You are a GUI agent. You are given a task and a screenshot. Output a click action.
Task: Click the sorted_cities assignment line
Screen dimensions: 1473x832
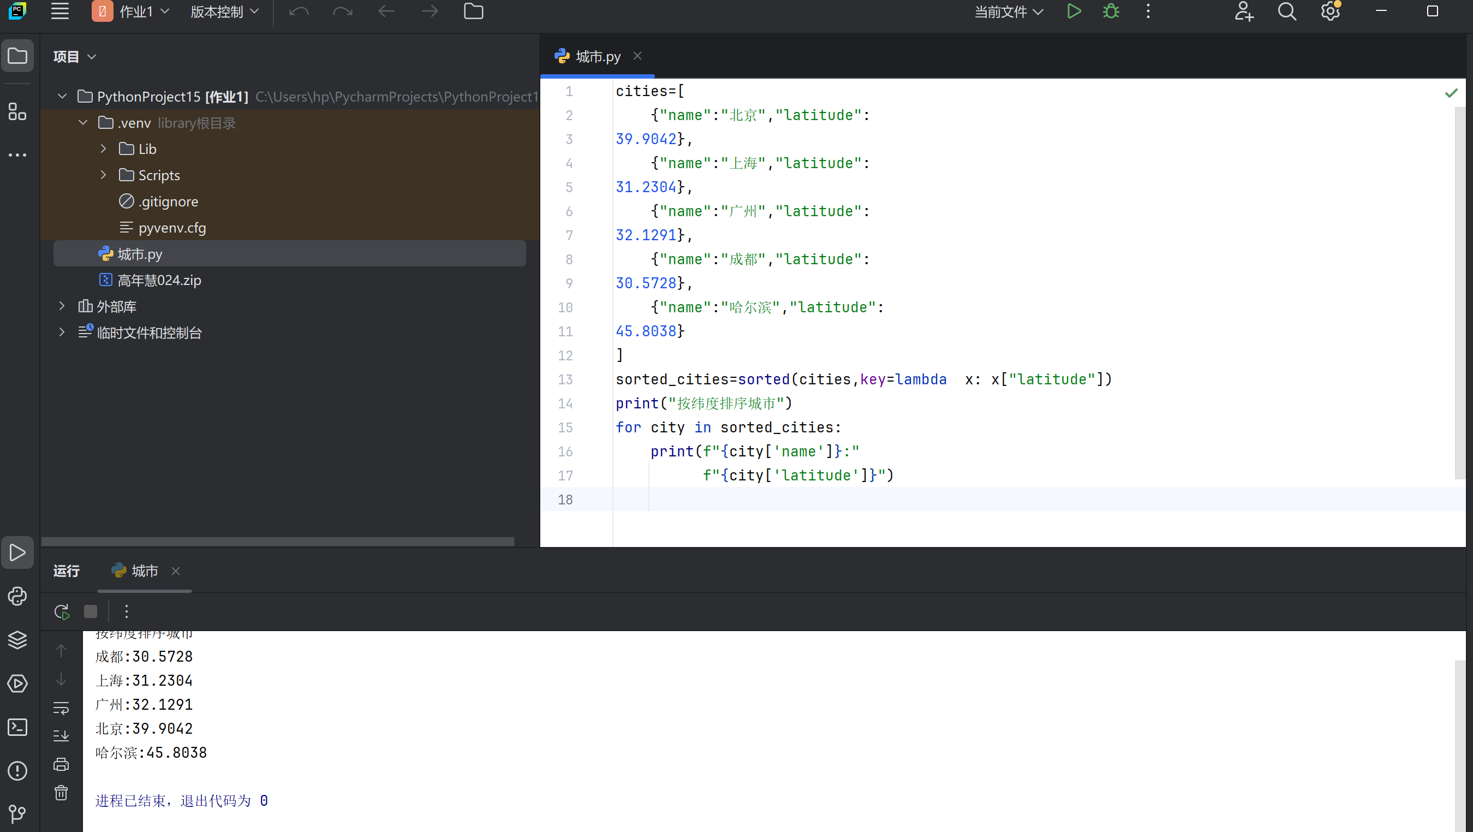(x=863, y=379)
